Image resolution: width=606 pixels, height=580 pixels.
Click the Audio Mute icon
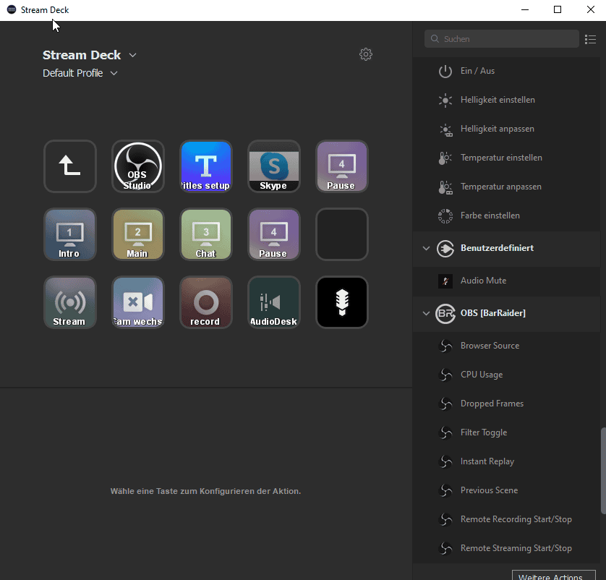point(445,281)
